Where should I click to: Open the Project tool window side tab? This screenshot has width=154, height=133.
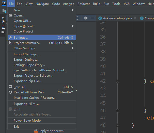[3, 25]
